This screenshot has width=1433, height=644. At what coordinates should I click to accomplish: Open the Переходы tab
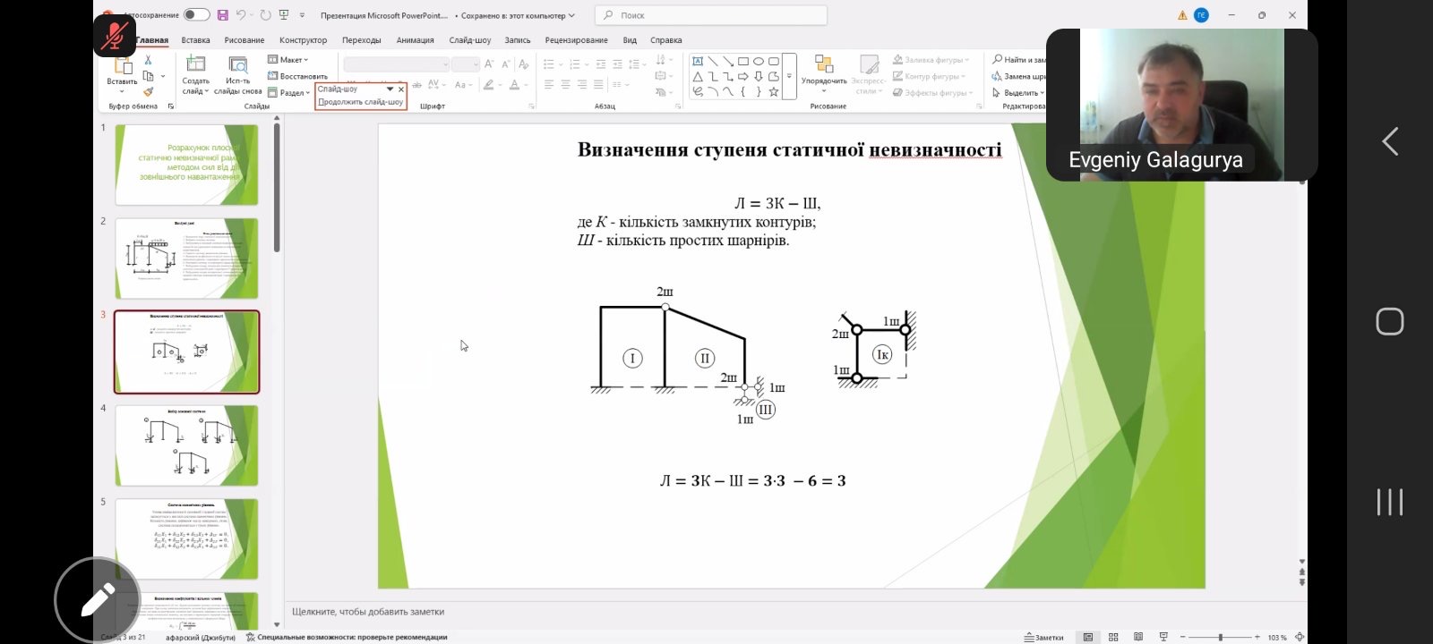pyautogui.click(x=361, y=40)
